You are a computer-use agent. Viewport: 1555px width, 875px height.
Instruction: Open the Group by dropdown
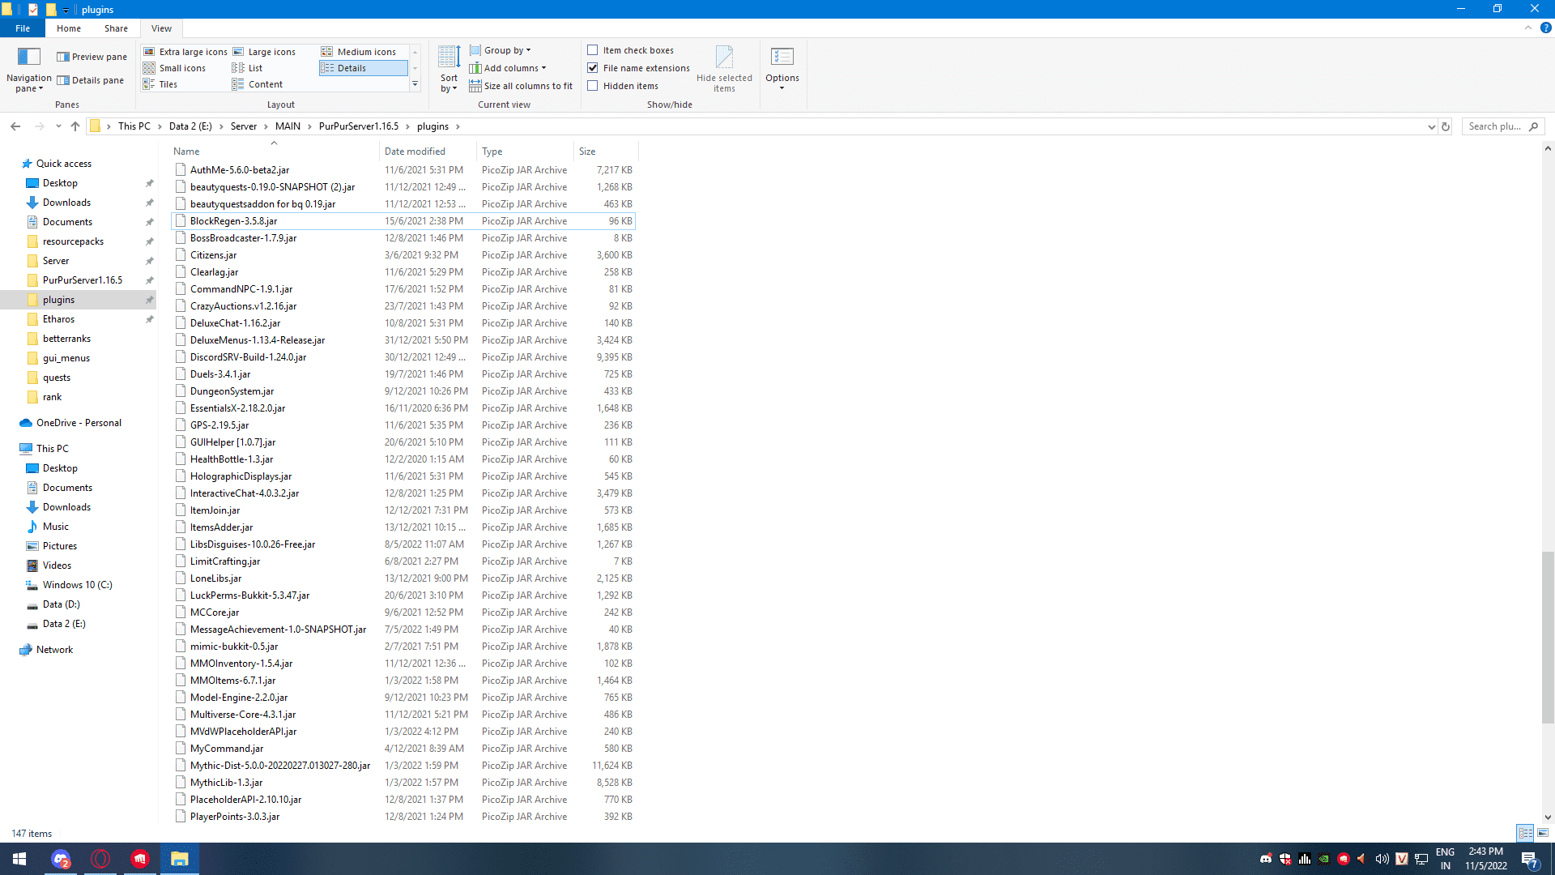click(x=501, y=50)
